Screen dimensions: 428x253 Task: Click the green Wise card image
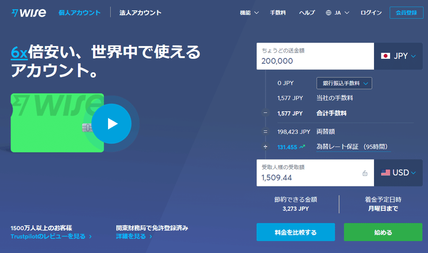coord(57,123)
